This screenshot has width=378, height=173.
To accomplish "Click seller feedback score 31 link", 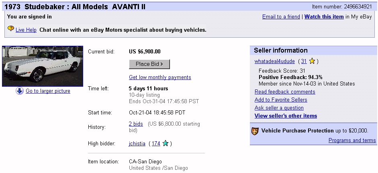I will [x=304, y=61].
